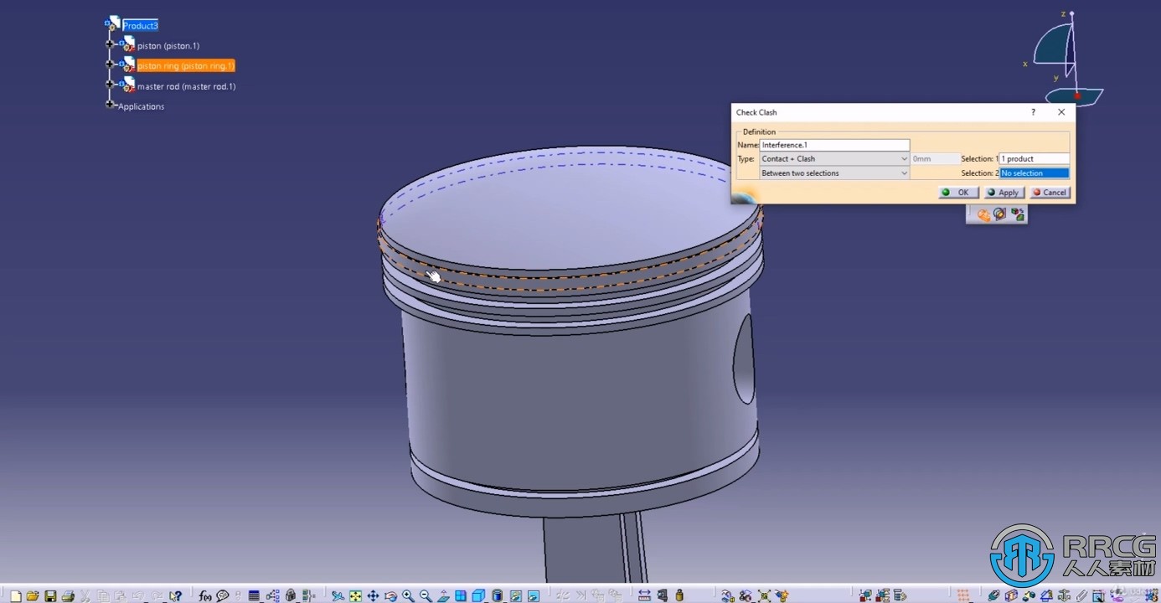Image resolution: width=1161 pixels, height=603 pixels.
Task: Click the Zoom Out magnifier
Action: (426, 596)
